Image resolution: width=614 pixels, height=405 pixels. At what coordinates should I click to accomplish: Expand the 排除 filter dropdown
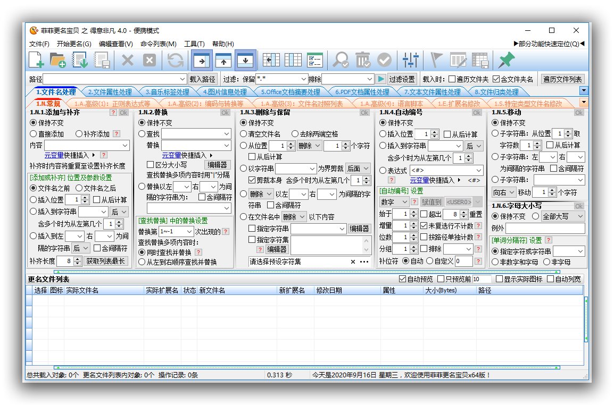[x=369, y=79]
